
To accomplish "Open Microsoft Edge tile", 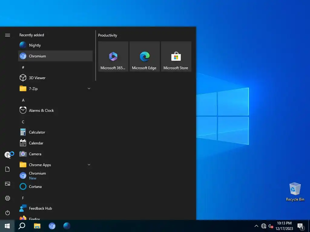I will point(144,56).
